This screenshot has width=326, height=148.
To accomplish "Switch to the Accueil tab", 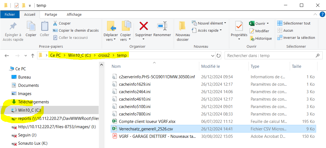I will [x=30, y=15].
